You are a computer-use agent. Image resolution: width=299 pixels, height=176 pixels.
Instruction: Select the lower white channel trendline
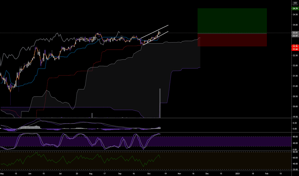pos(156,38)
